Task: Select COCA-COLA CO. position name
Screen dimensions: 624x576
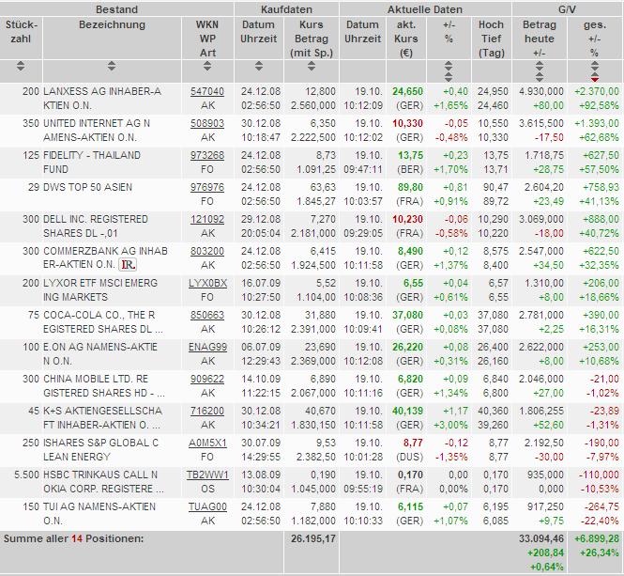Action: (102, 321)
